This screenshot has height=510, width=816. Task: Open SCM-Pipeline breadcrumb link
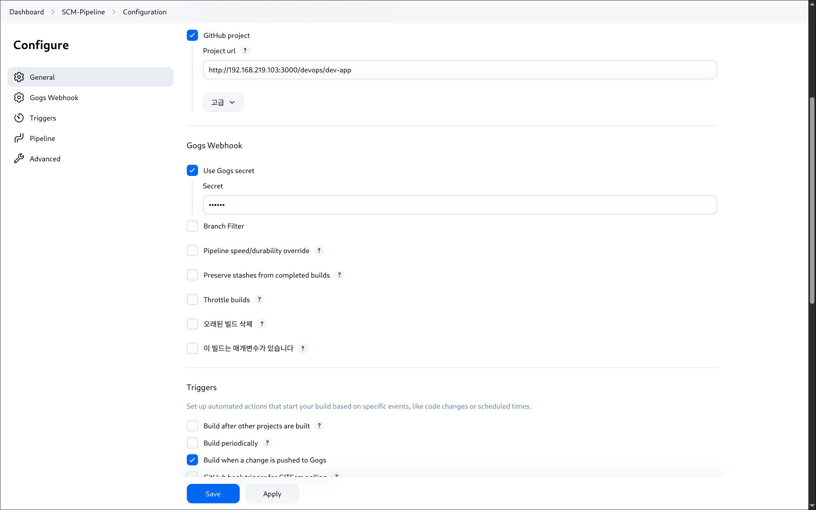[x=83, y=12]
